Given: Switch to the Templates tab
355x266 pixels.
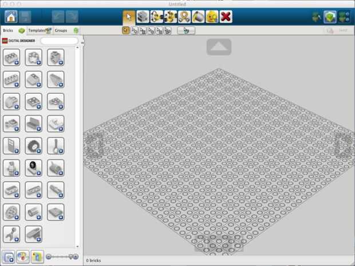Looking at the screenshot, I should click(40, 30).
